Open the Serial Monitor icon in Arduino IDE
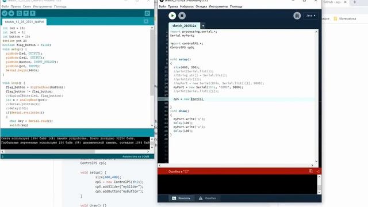This screenshot has height=207, width=368. click(x=147, y=13)
